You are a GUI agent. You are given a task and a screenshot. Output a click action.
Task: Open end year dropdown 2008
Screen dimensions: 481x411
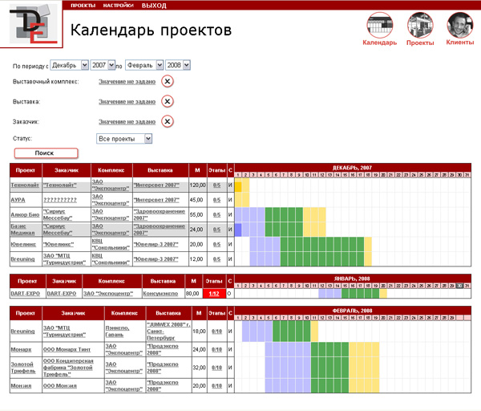(x=178, y=65)
